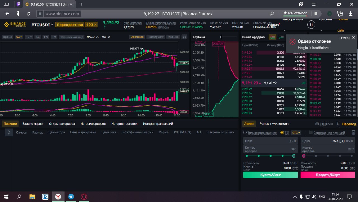Open the GTC time-in-force dropdown
This screenshot has width=358, height=202.
pos(296,133)
